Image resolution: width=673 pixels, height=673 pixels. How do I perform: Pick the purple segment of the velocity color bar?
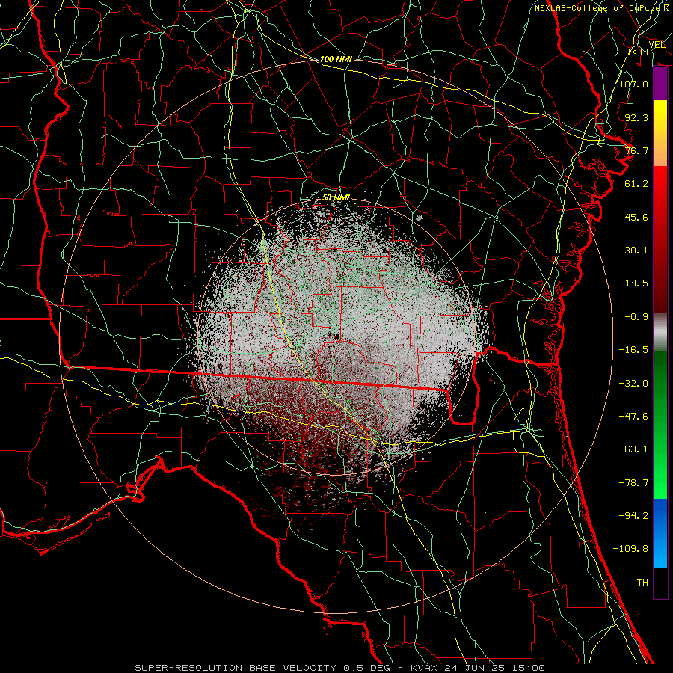click(x=660, y=84)
